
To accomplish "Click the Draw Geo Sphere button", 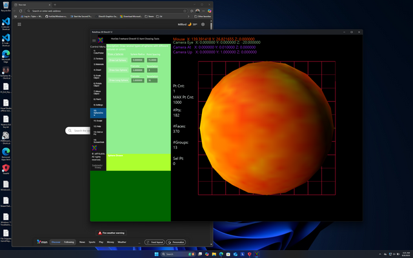I will (x=118, y=70).
